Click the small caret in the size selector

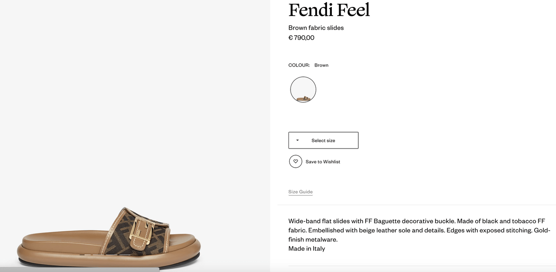pyautogui.click(x=298, y=140)
